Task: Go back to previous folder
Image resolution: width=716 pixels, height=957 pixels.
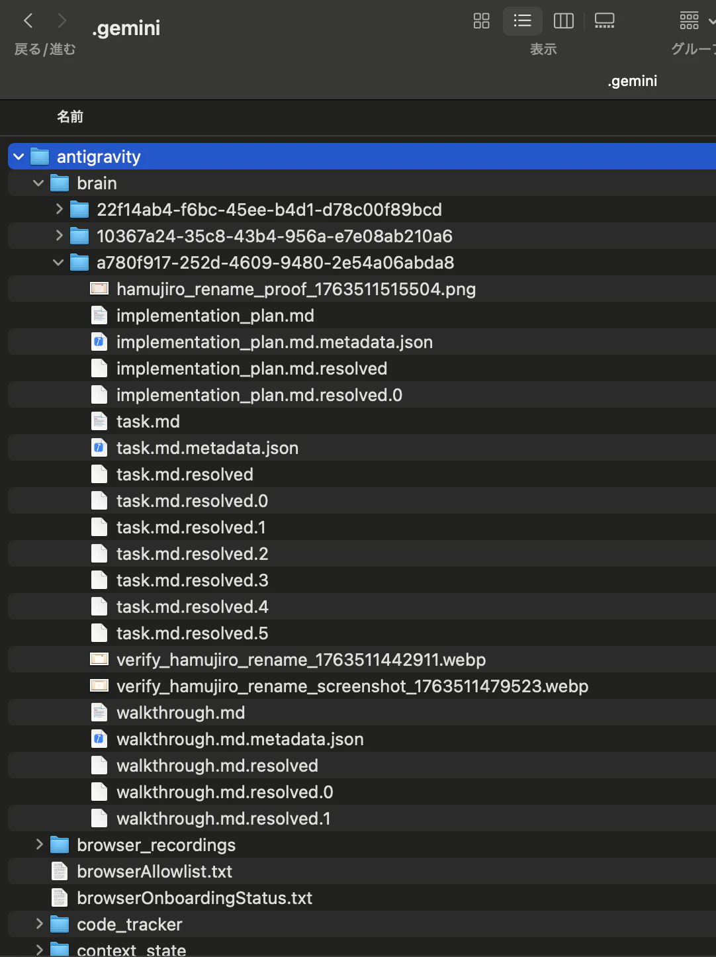Action: pos(28,21)
